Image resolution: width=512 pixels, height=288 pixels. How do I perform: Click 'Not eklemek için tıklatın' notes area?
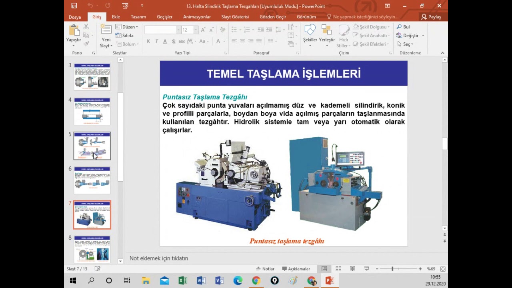click(159, 258)
